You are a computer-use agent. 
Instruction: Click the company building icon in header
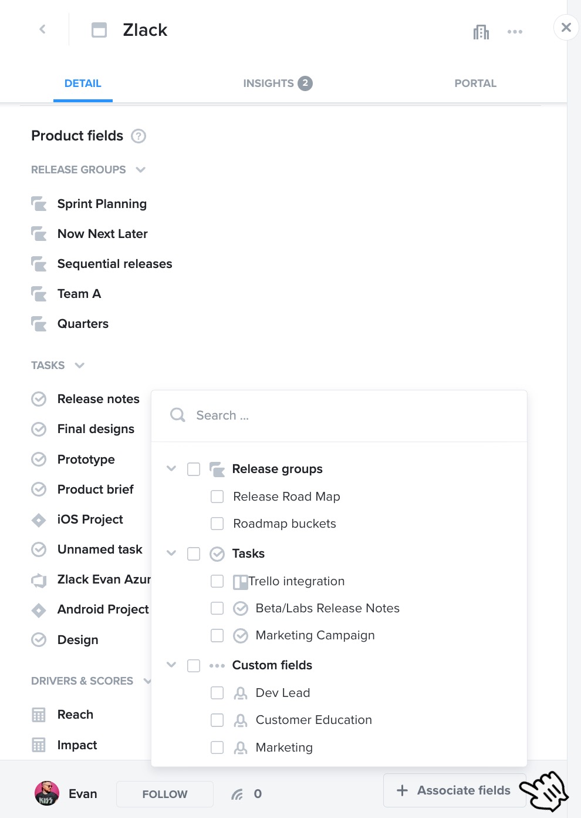coord(481,32)
